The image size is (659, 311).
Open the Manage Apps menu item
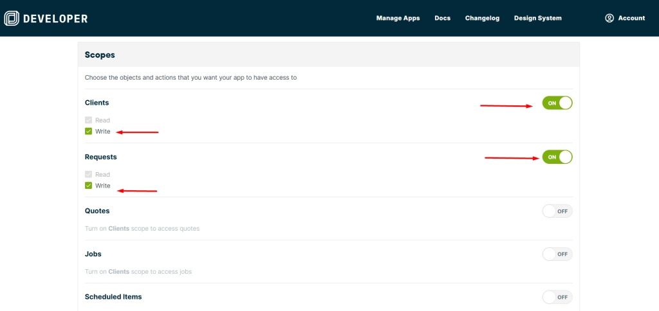coord(398,18)
